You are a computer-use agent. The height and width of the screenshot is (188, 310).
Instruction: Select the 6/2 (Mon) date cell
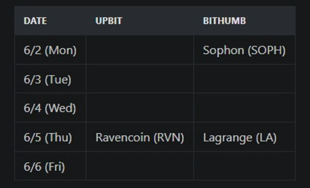(x=50, y=50)
